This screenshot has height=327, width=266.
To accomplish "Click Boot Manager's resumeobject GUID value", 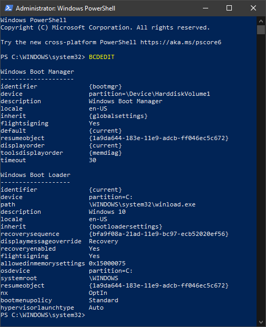I will 159,138.
